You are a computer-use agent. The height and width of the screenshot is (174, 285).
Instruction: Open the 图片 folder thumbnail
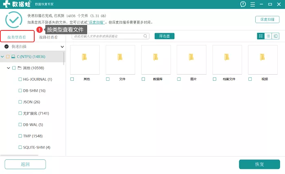[192, 60]
